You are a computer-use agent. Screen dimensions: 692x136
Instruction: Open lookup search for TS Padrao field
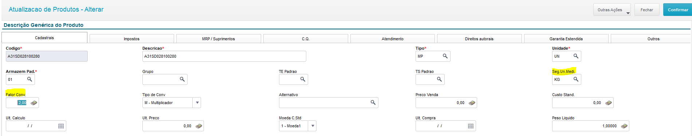click(439, 79)
